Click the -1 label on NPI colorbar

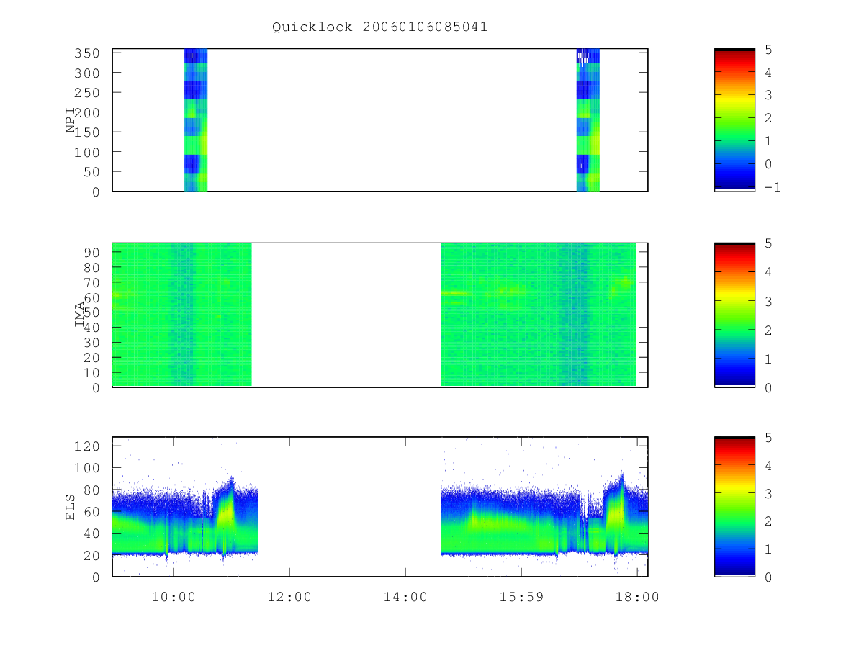pos(773,186)
